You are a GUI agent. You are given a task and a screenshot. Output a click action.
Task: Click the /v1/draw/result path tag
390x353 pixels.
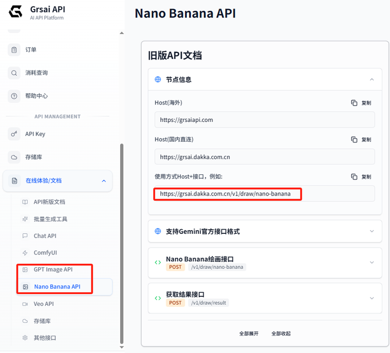pyautogui.click(x=209, y=303)
